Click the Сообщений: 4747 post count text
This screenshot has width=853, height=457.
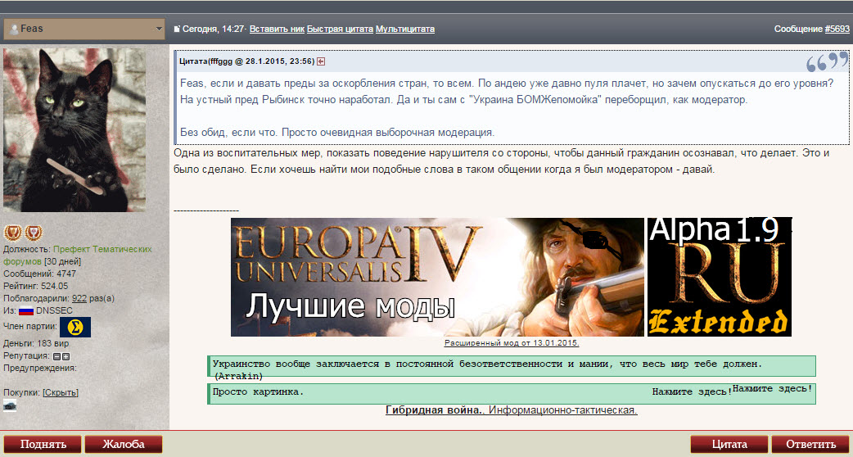pos(40,274)
